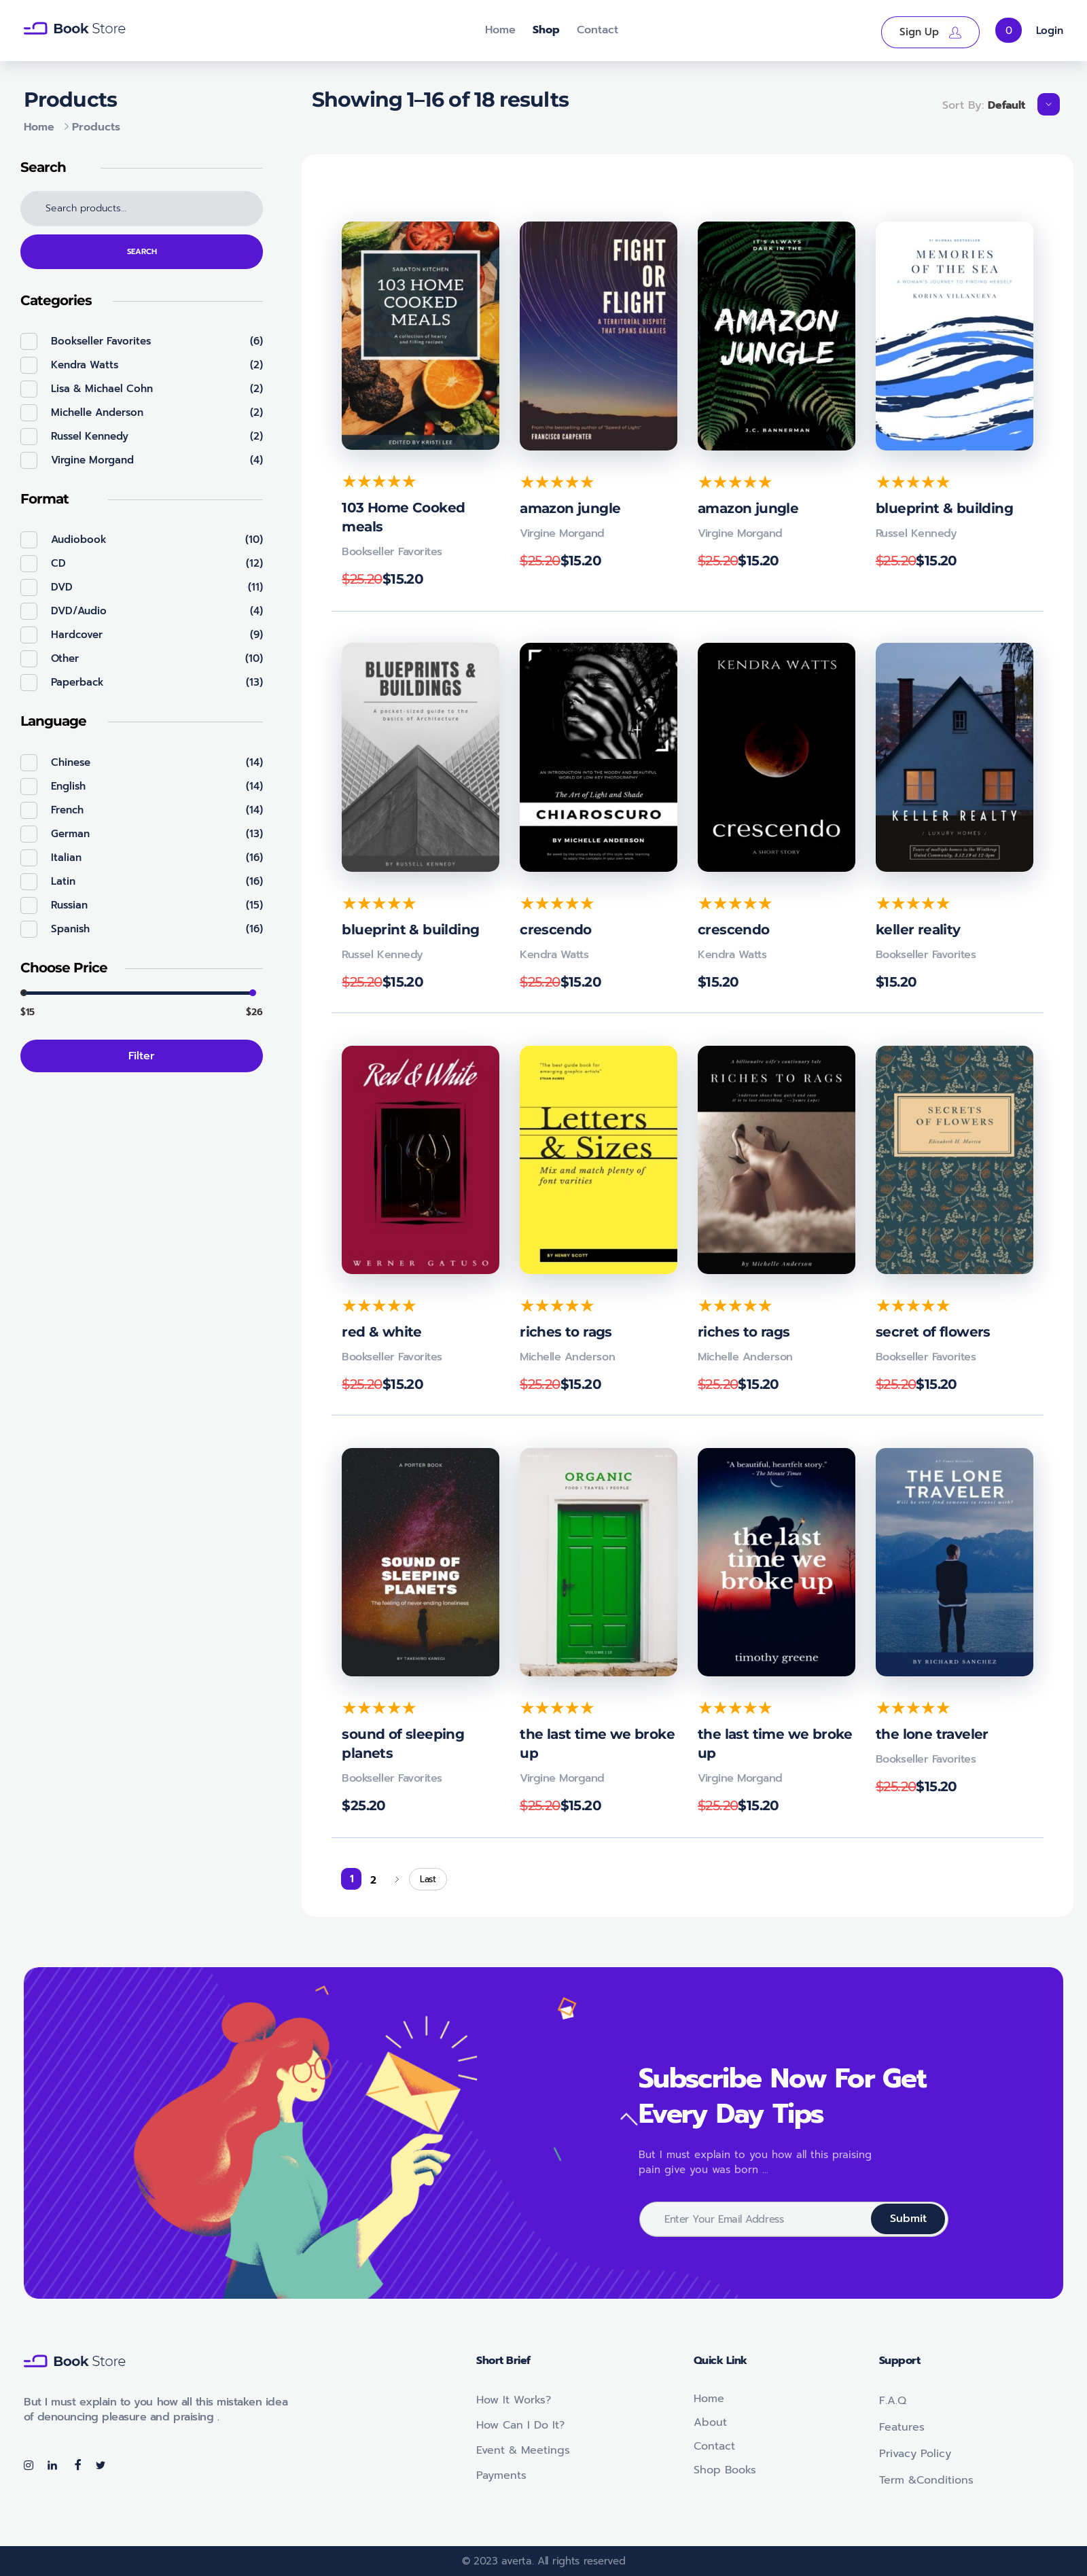The image size is (1087, 2576).
Task: Tick the Spanish language checkbox
Action: tap(29, 929)
